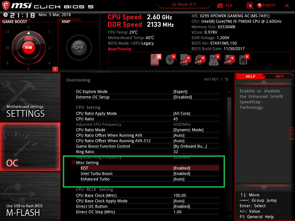Toggle the Intel Turbo Boost value
The width and height of the screenshot is (295, 221).
click(182, 174)
